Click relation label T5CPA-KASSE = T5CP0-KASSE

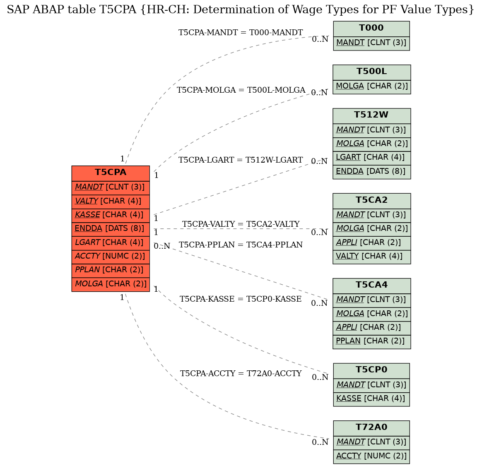241,299
